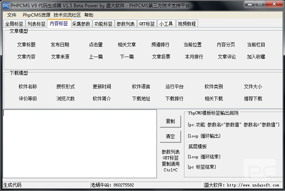Click the 复制 button
The width and height of the screenshot is (285, 191).
coord(170,121)
